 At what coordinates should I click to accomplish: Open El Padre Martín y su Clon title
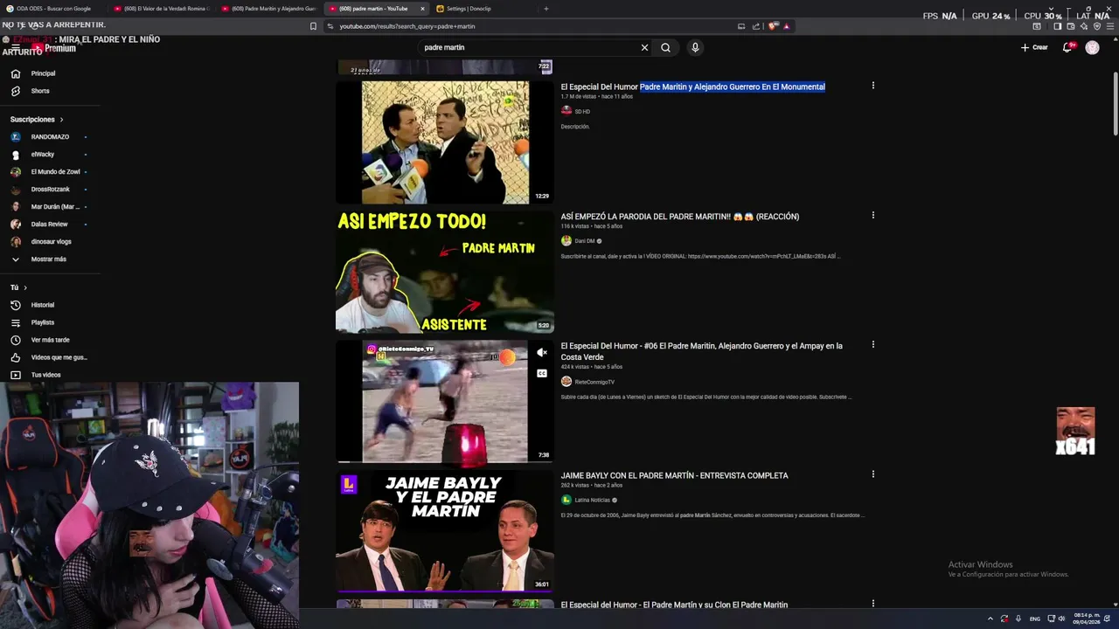[x=674, y=605]
